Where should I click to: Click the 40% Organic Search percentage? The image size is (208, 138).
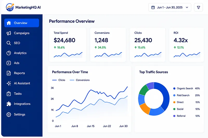tap(197, 89)
